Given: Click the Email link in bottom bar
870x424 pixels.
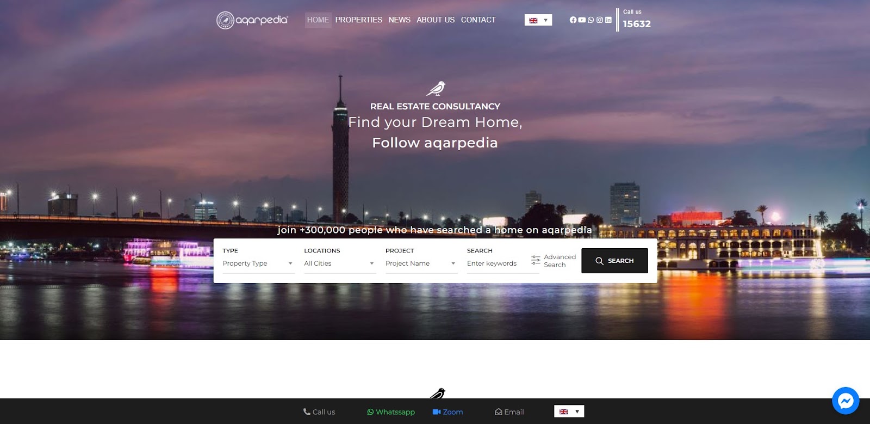Looking at the screenshot, I should pos(509,412).
